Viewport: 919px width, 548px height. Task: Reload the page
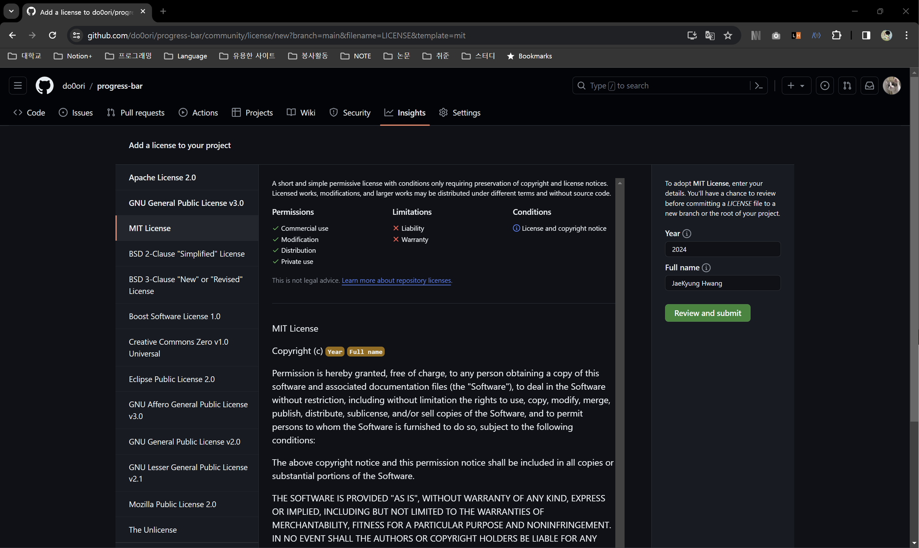(52, 35)
